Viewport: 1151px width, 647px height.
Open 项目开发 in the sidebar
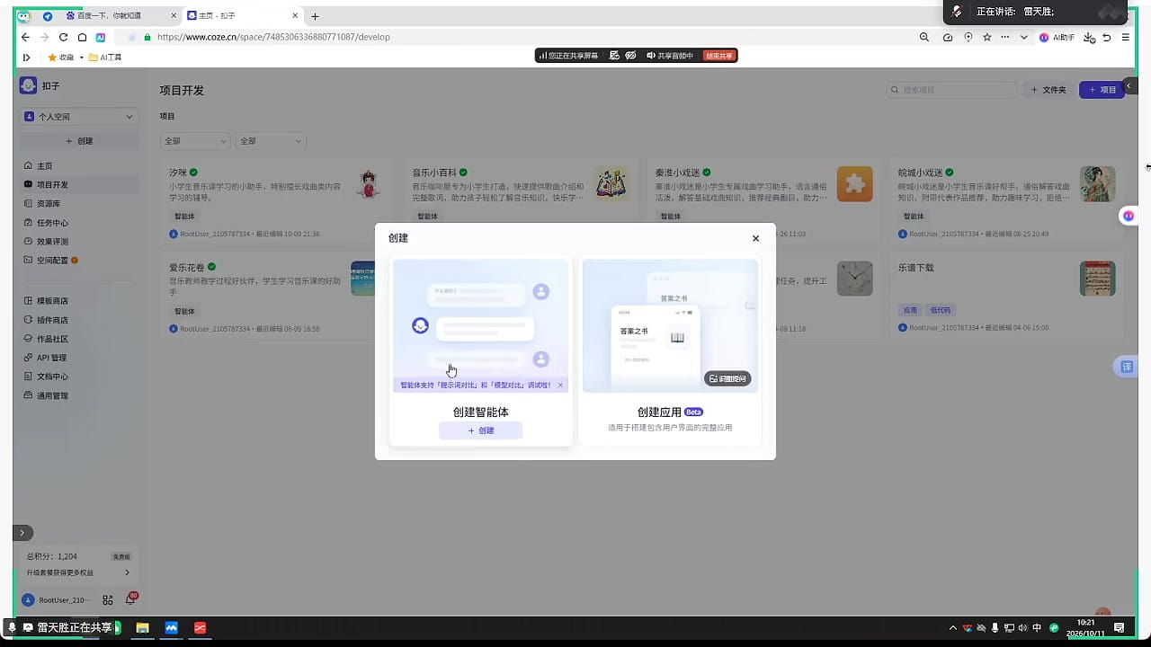(x=79, y=185)
